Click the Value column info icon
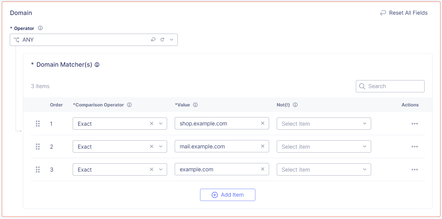Viewport: 442px width, 219px height. 195,105
